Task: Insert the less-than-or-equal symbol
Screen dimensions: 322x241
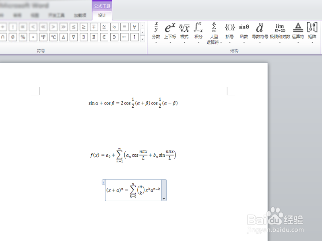Action: point(73,26)
